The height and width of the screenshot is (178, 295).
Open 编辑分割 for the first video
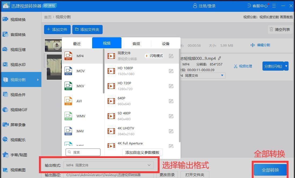[260, 45]
